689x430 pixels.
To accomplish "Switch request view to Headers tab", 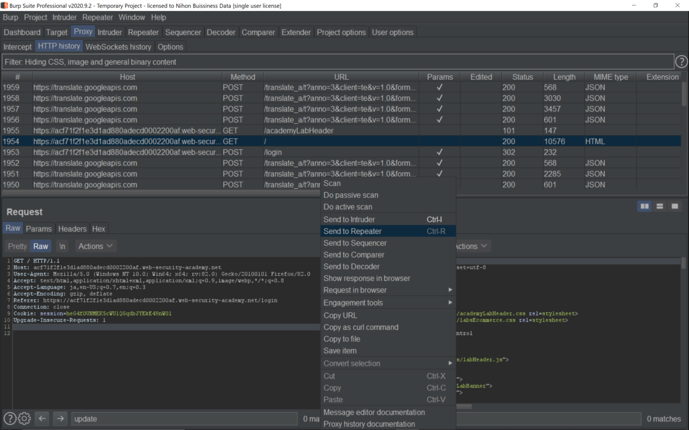I will 72,228.
